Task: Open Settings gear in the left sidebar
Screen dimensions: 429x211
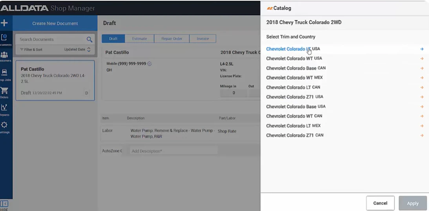Action: point(5,128)
